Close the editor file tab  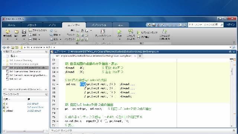point(135,56)
